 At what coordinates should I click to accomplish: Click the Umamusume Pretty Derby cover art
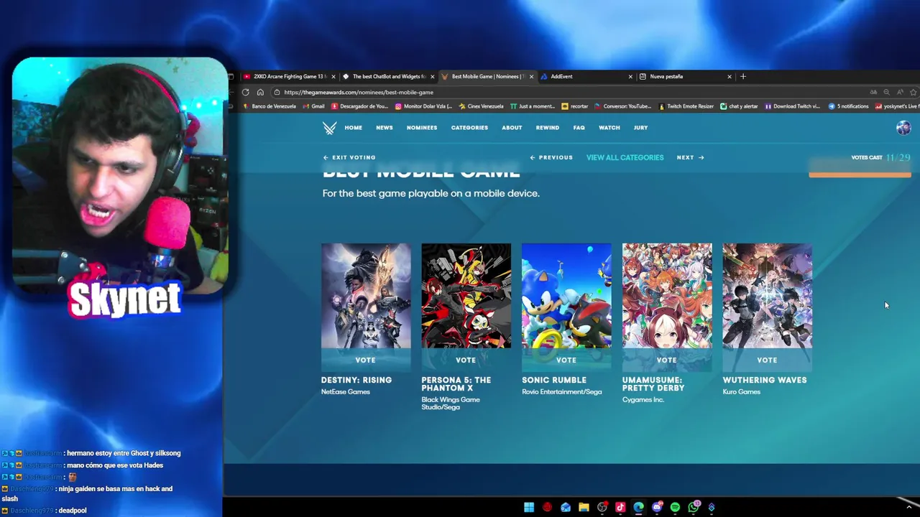coord(667,296)
